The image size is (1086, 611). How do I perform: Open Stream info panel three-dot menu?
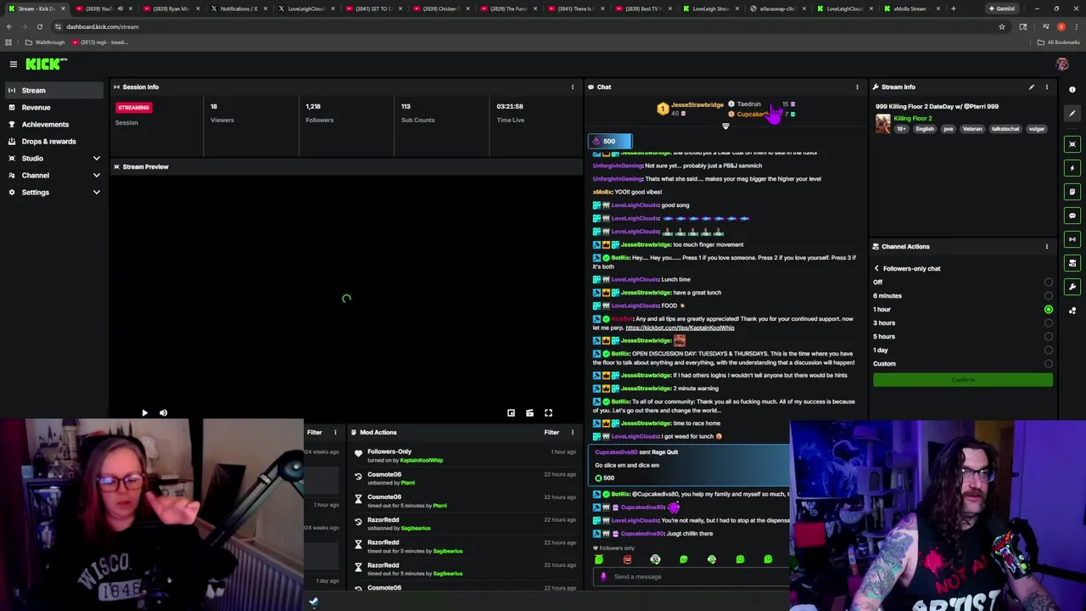pyautogui.click(x=1046, y=87)
